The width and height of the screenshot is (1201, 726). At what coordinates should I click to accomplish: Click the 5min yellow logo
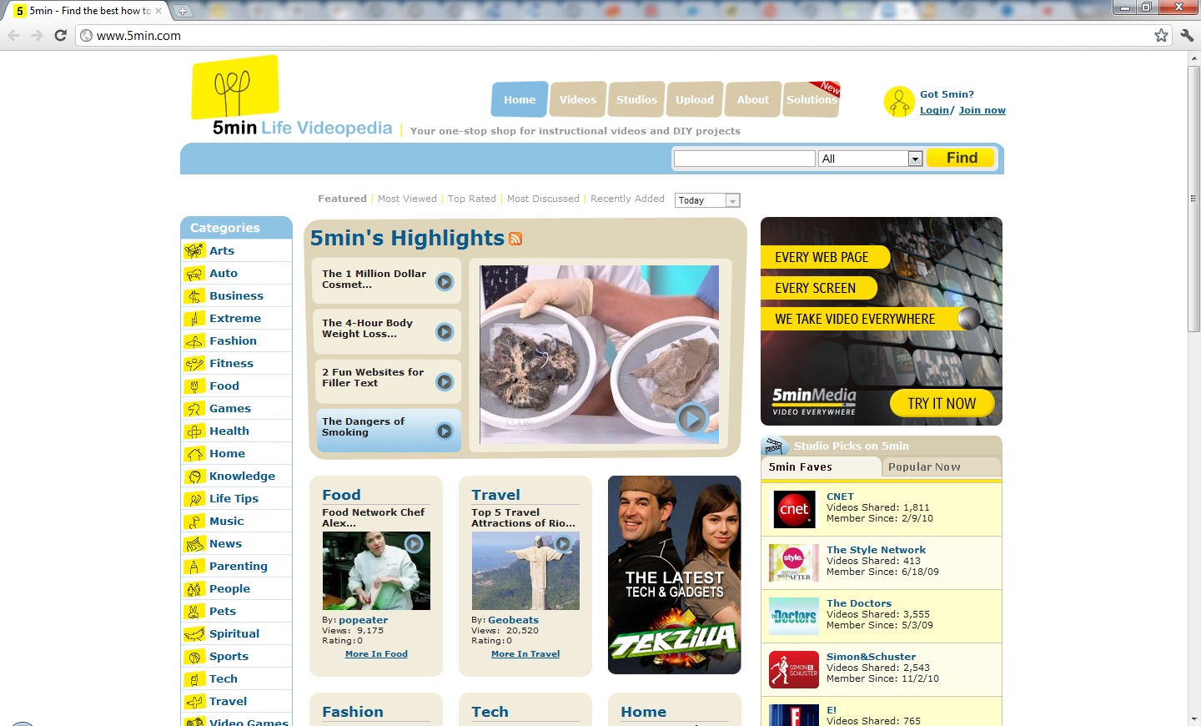point(235,88)
